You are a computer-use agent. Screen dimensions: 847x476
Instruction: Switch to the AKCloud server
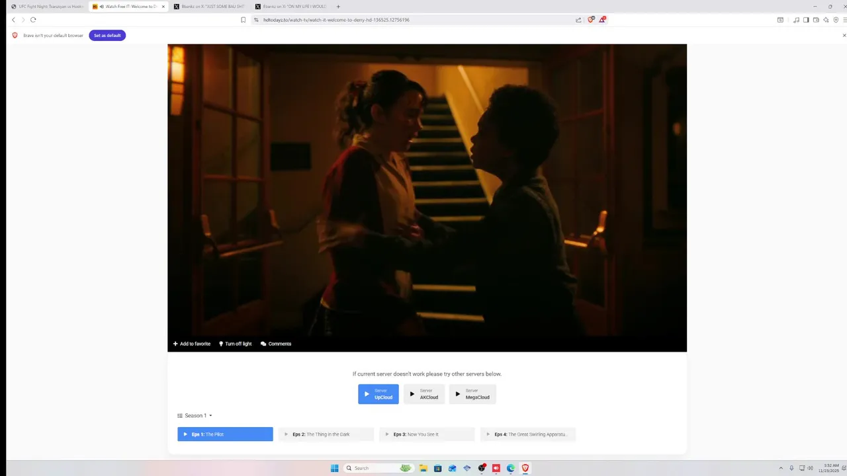[x=424, y=394]
